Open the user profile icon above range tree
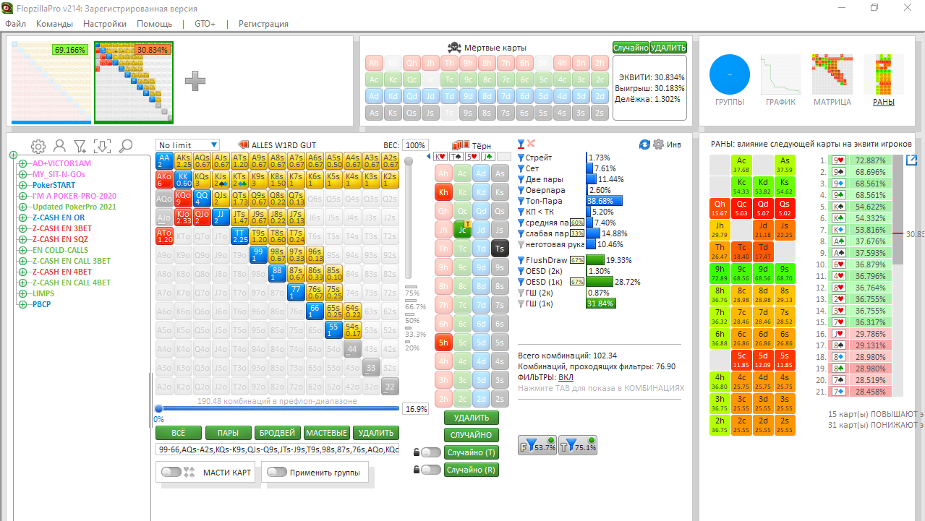Image resolution: width=925 pixels, height=521 pixels. pos(60,146)
